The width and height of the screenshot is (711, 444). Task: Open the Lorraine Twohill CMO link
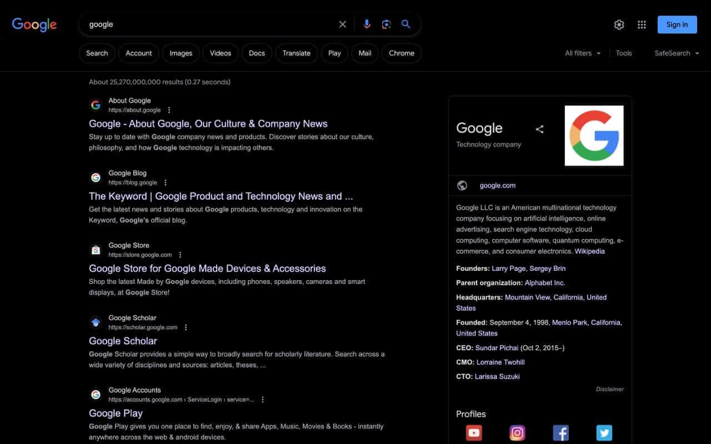500,362
